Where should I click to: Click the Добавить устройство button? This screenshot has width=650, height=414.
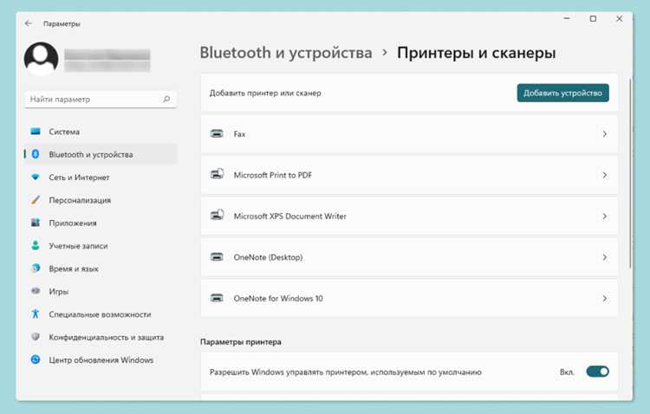pyautogui.click(x=562, y=93)
